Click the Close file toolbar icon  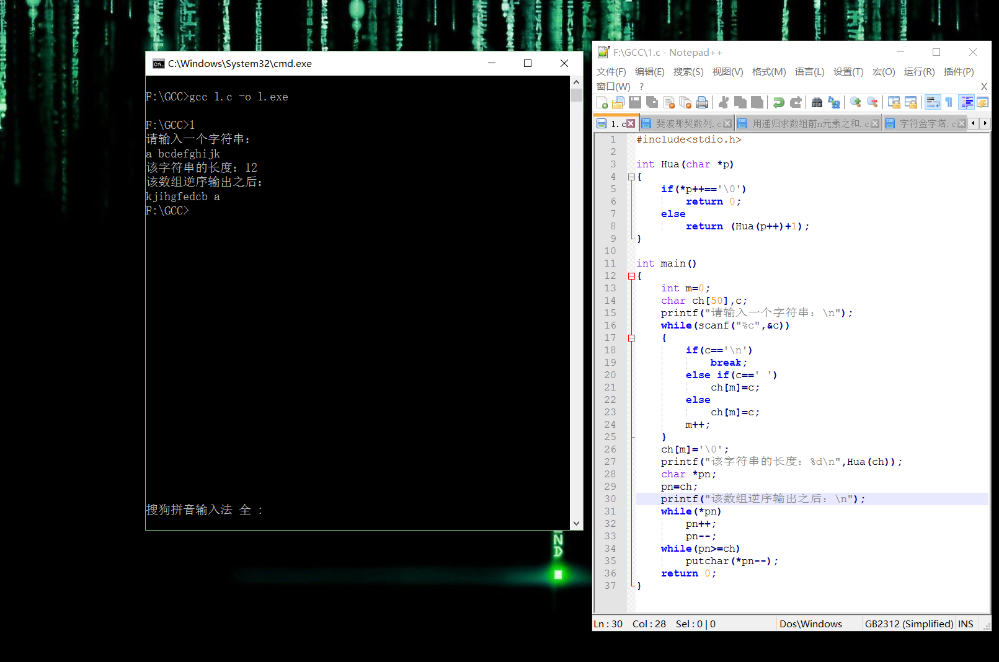(x=668, y=103)
